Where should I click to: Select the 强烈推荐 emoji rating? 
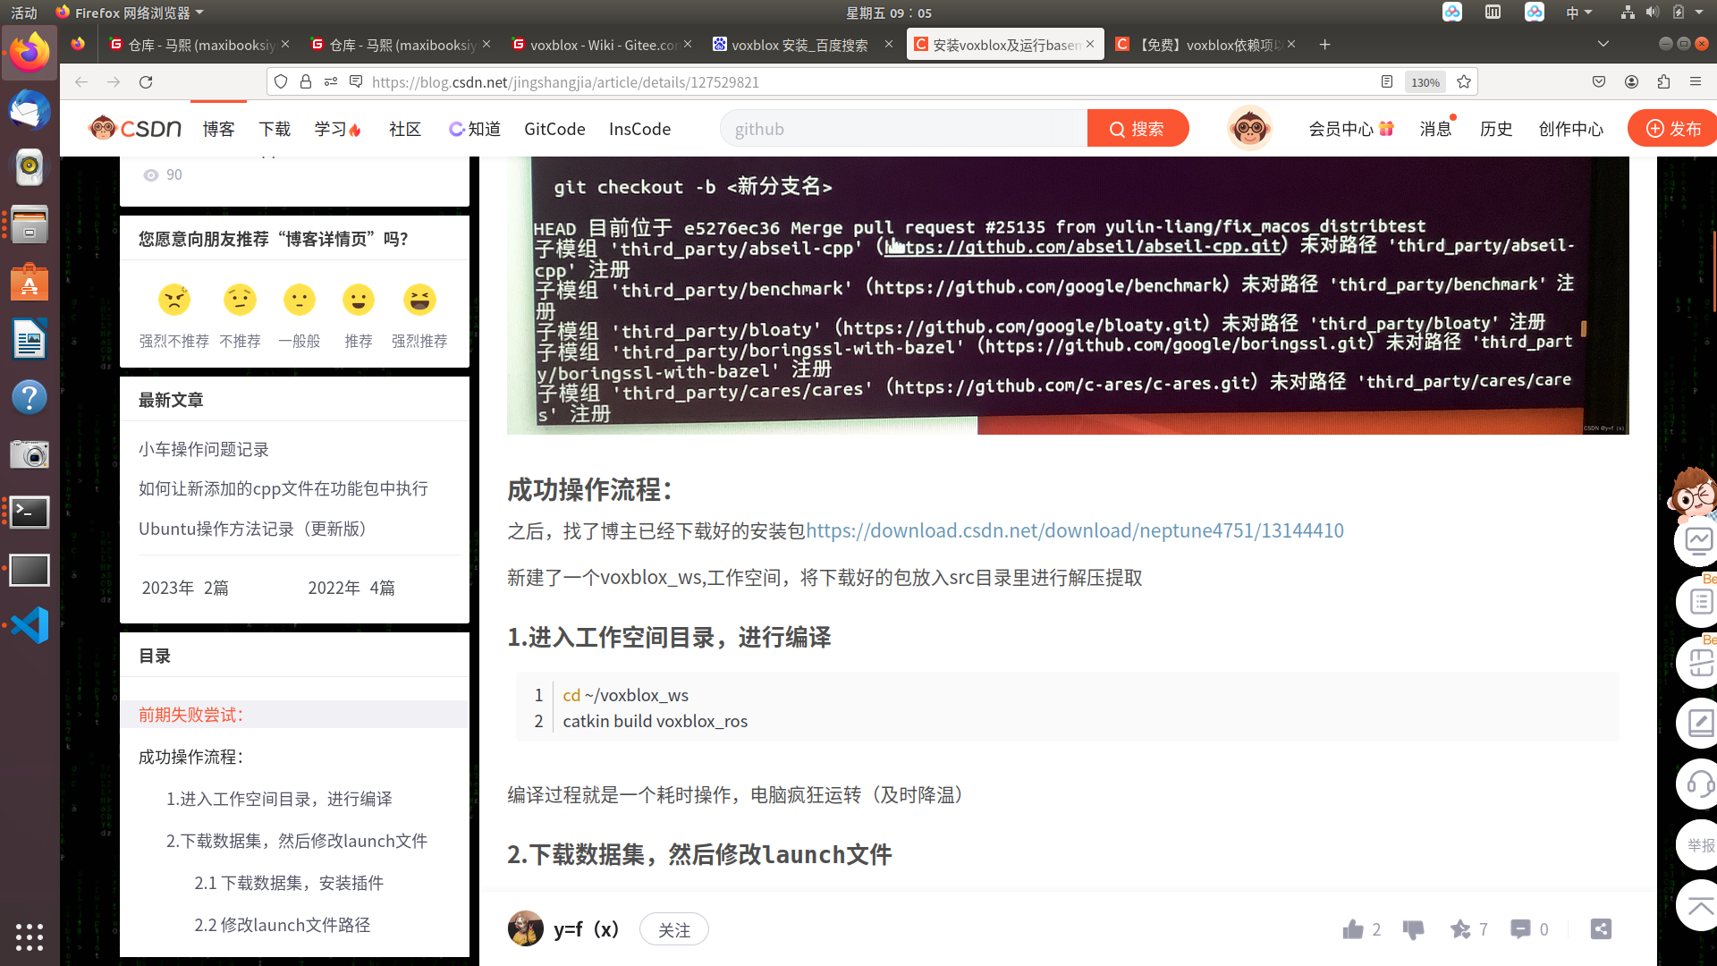[x=419, y=301]
